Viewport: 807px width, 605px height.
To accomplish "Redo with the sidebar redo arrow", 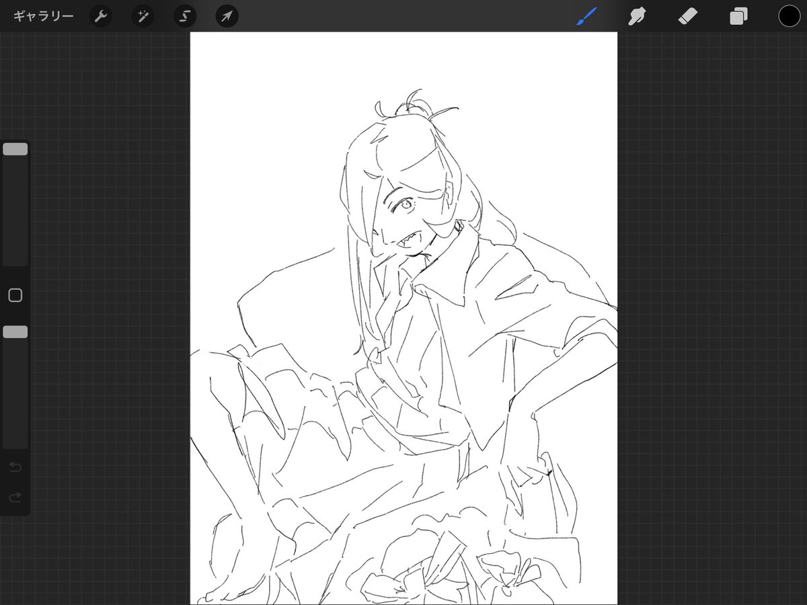I will [x=15, y=498].
